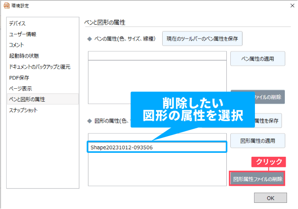Select PDF保存 in the sidebar
The height and width of the screenshot is (209, 298).
tap(19, 78)
